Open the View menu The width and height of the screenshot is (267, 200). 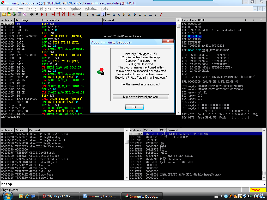(x=19, y=9)
